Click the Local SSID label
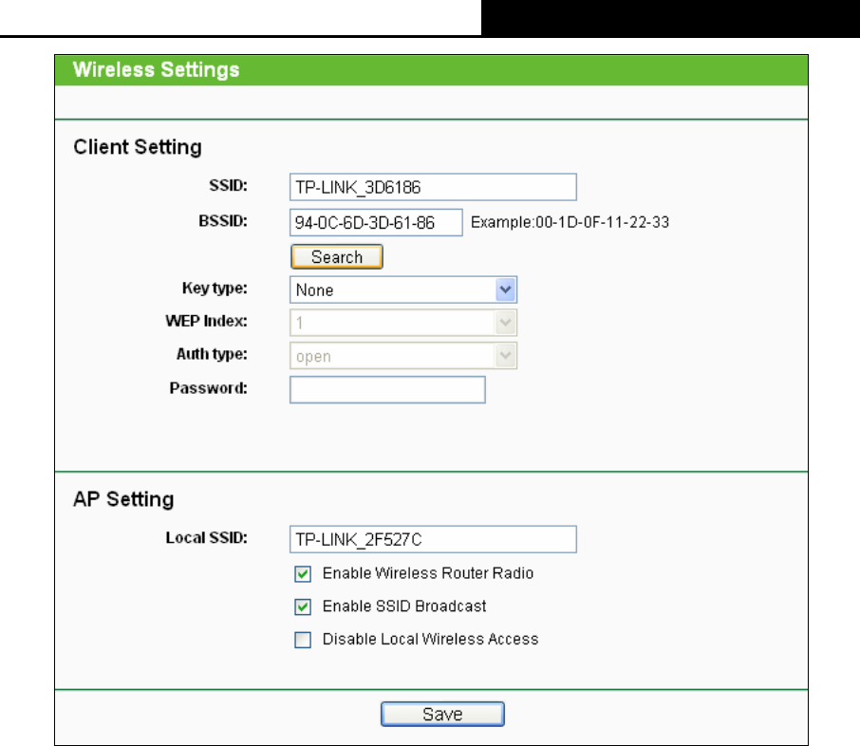The image size is (860, 746). 206,537
